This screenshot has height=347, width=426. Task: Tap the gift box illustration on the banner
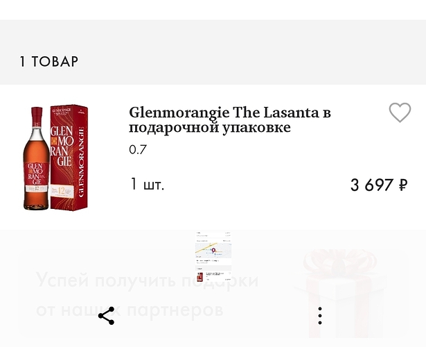341,293
